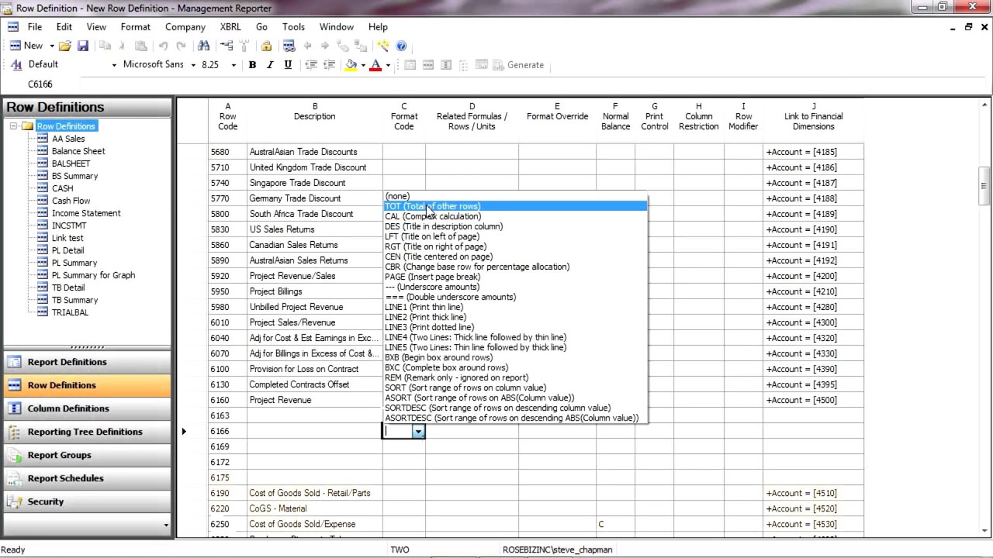Click the Undo arrow icon
993x558 pixels.
pyautogui.click(x=164, y=46)
